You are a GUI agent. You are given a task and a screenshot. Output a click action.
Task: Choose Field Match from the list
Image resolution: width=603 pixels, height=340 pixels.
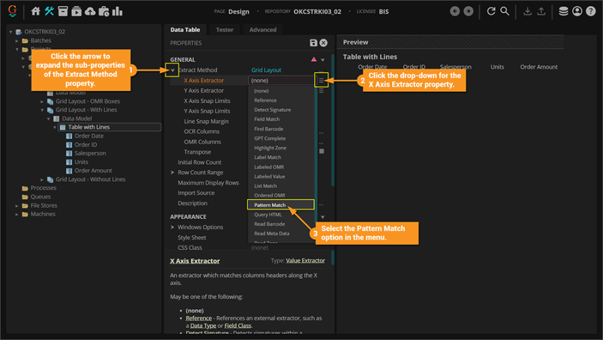point(267,119)
